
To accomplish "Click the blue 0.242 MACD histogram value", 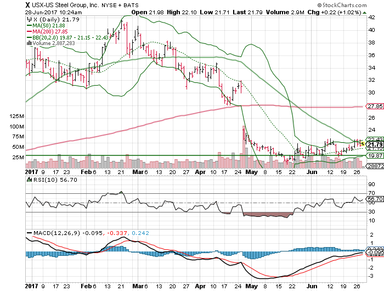I will coord(140,233).
